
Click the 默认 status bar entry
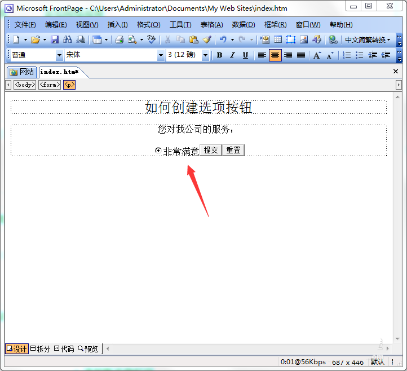[378, 361]
